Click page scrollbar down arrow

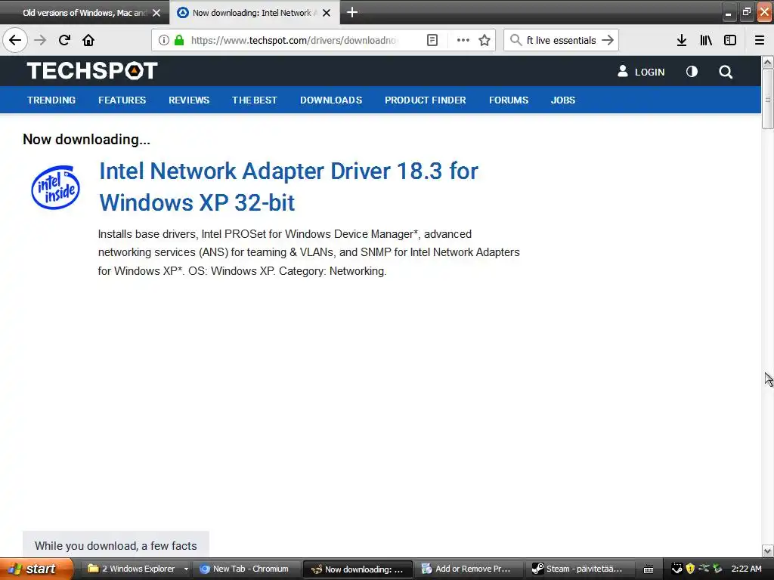tap(767, 551)
